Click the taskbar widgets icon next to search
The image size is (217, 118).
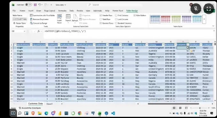coord(26,113)
